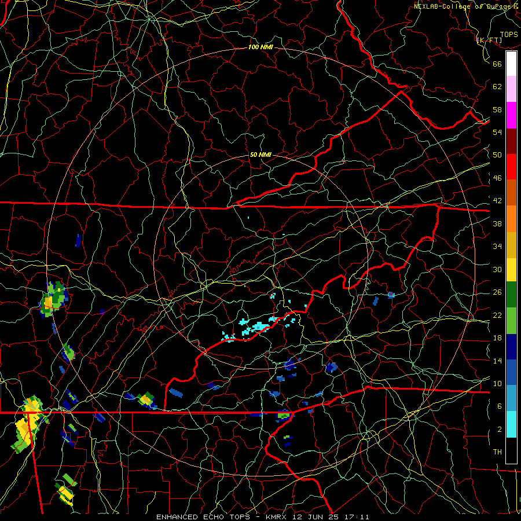Viewport: 521px width, 521px height.
Task: Select the sky blue legend swatch
Action: pyautogui.click(x=511, y=398)
